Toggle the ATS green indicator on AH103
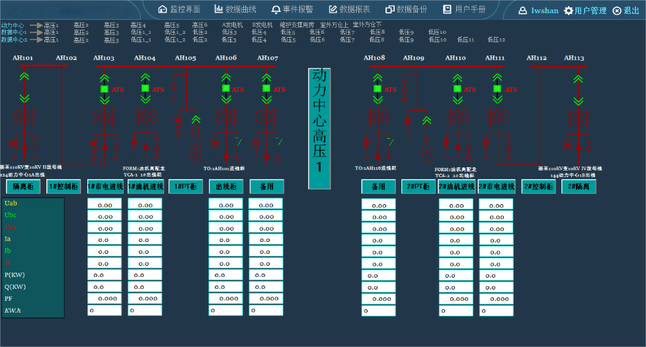646x347 pixels. tap(104, 89)
